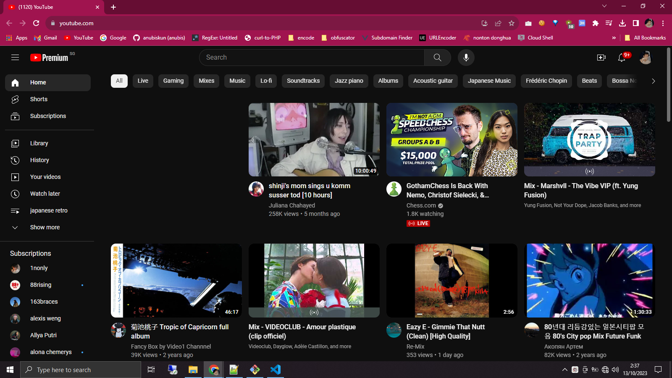Go to Home in the sidebar
This screenshot has width=672, height=378.
(48, 83)
